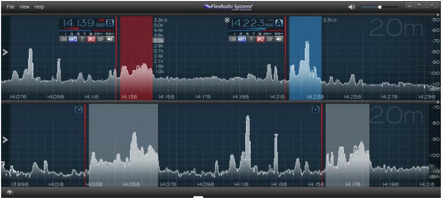Expand the lower panadapter side arrow
Viewport: 443px width, 198px height.
point(5,140)
